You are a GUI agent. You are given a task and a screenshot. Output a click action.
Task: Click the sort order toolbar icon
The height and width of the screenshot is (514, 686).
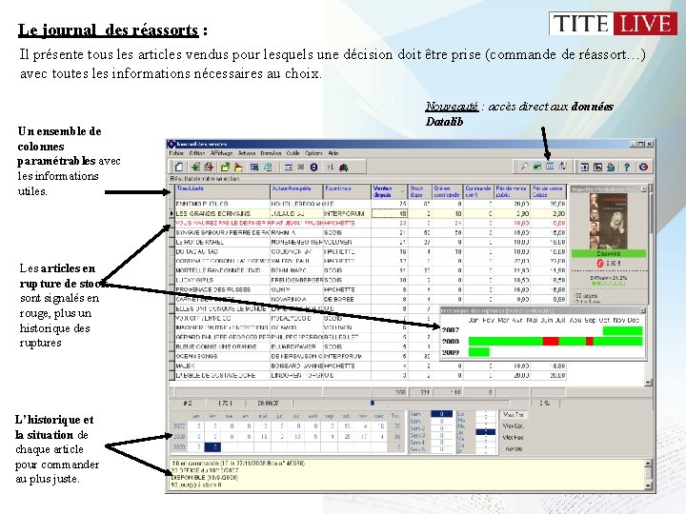pyautogui.click(x=331, y=167)
